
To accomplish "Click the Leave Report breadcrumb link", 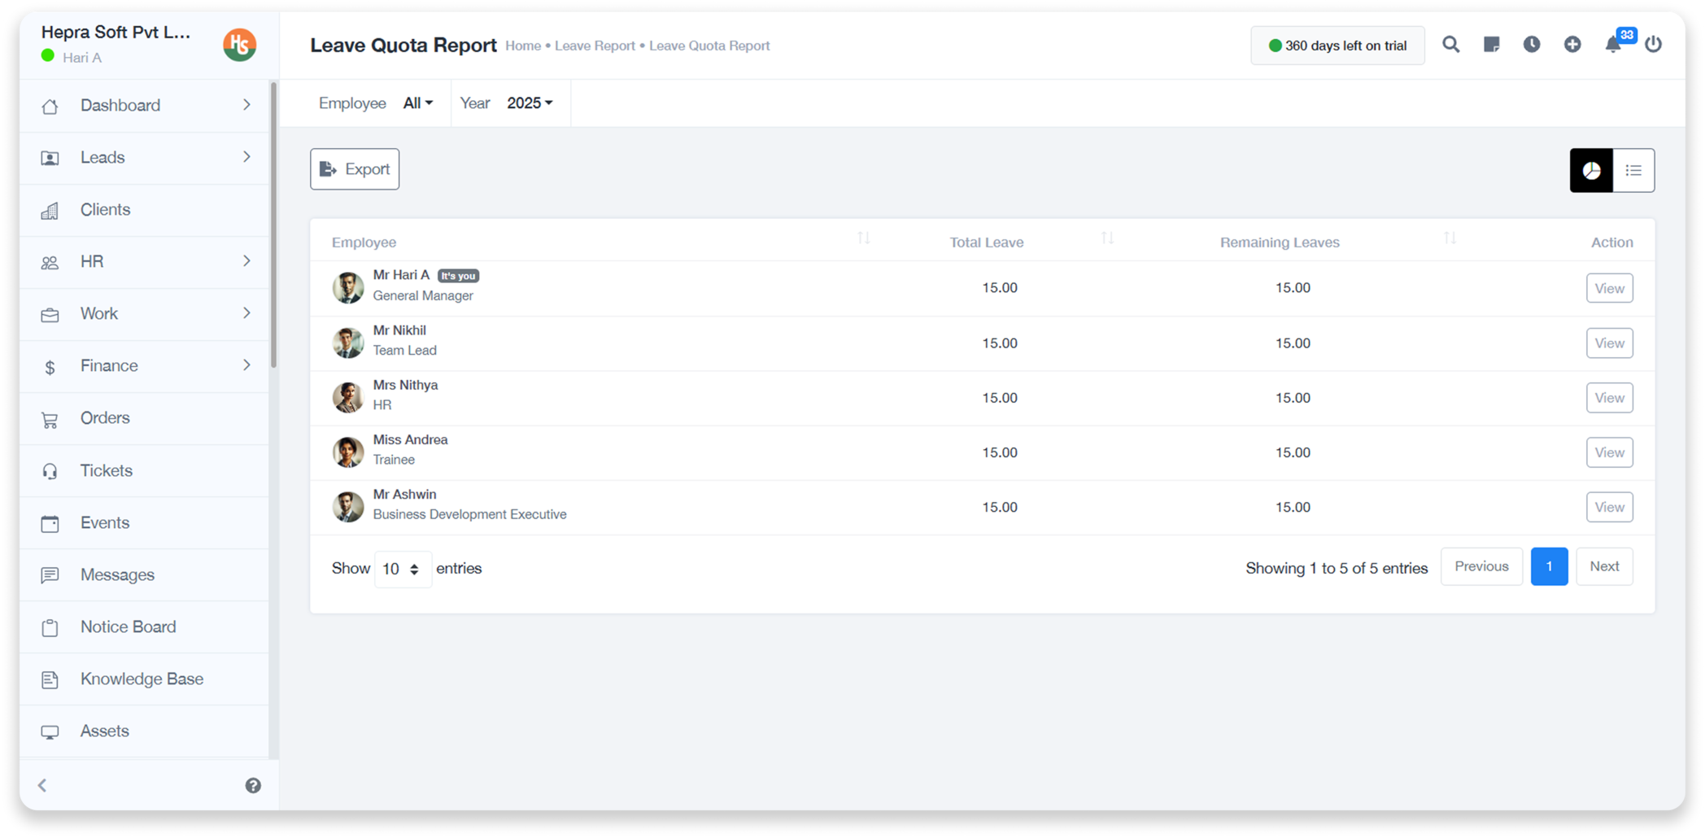I will [x=595, y=46].
